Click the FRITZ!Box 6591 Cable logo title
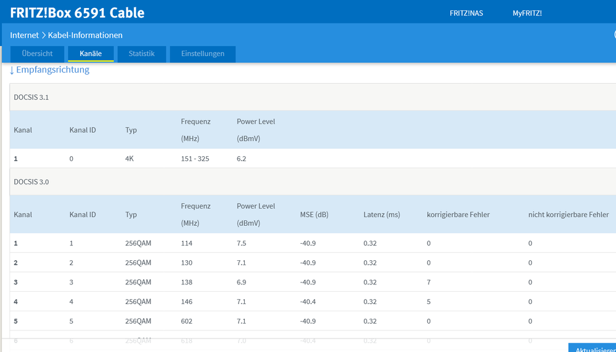 (x=77, y=13)
